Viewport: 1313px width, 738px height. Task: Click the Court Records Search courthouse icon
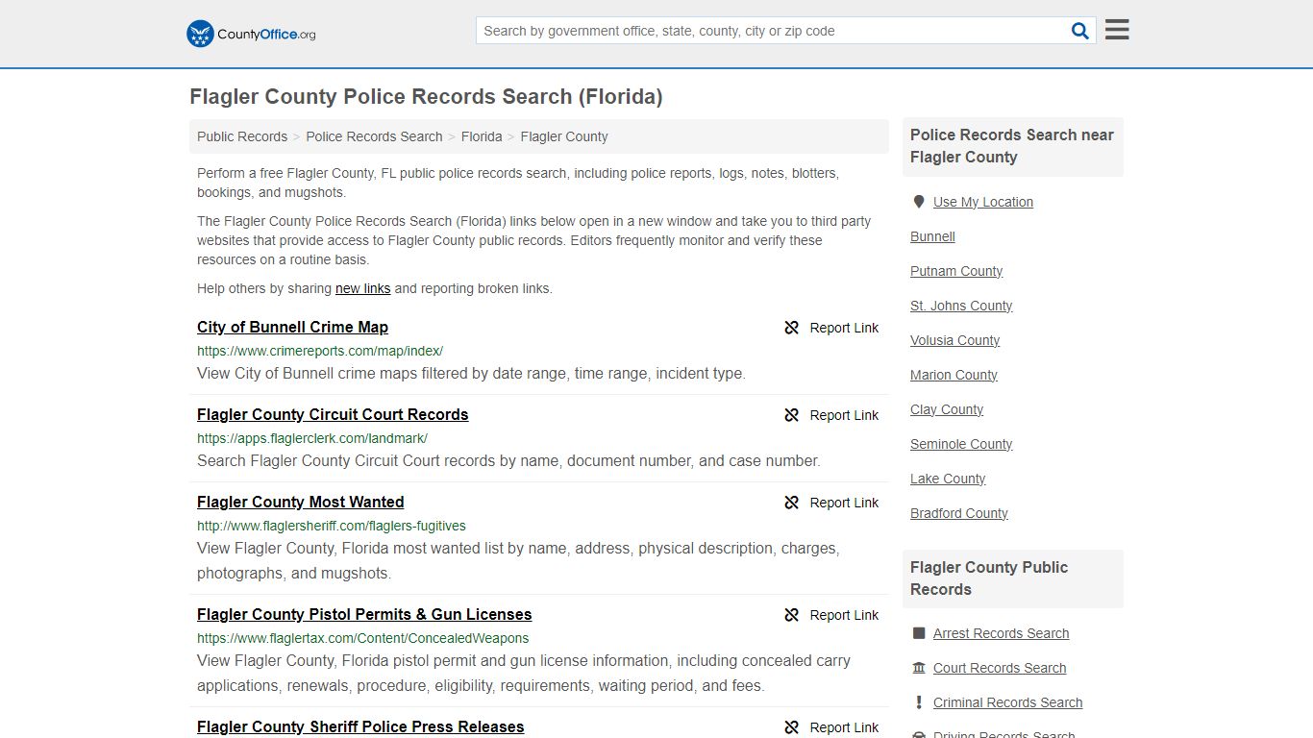(919, 668)
